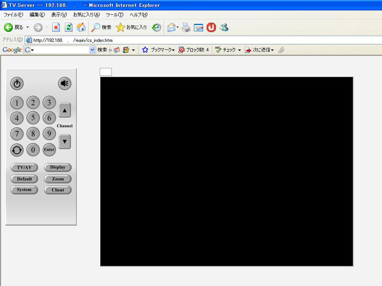
Task: Open the 次に送信 send-to dropdown
Action: pyautogui.click(x=259, y=50)
